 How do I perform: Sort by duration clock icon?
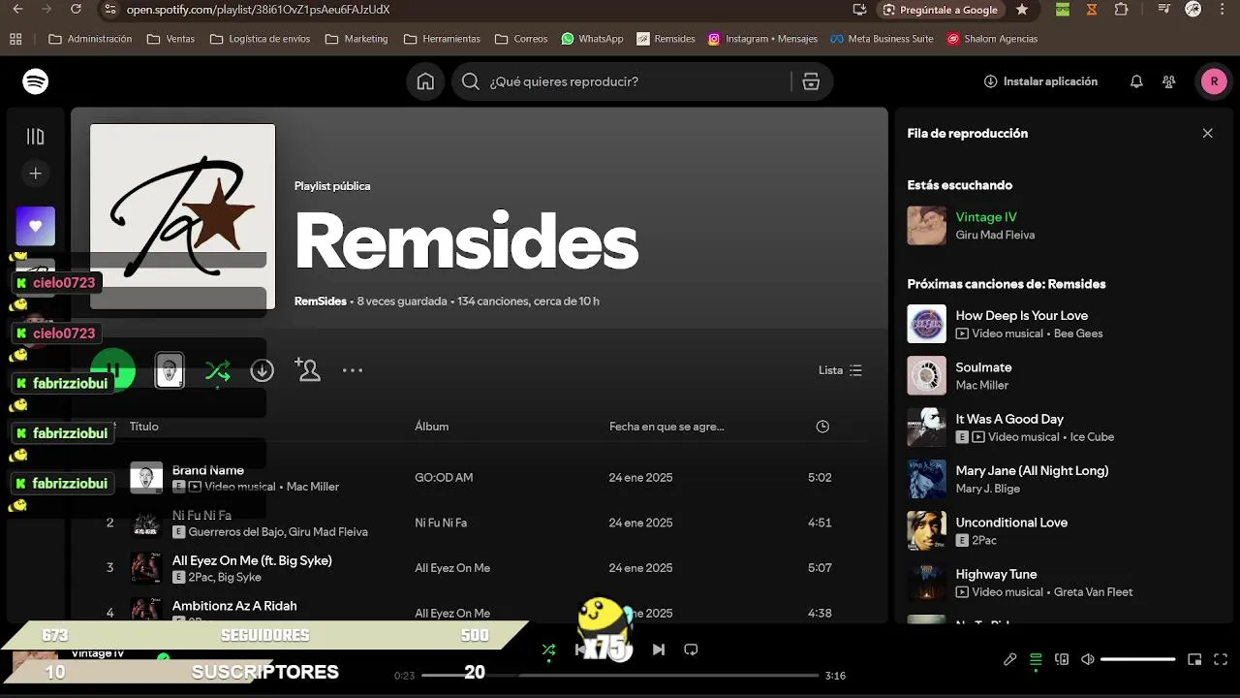click(x=822, y=427)
